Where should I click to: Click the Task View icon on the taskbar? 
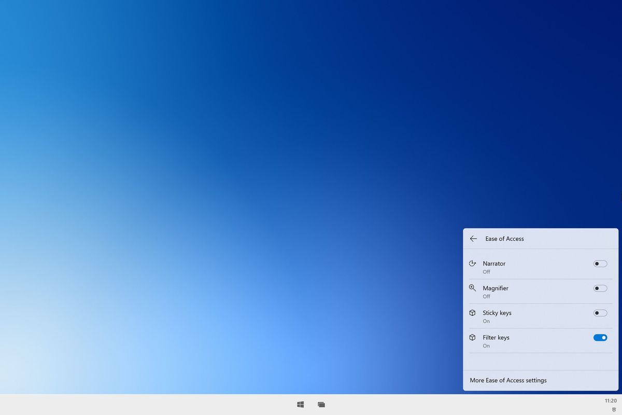(321, 405)
